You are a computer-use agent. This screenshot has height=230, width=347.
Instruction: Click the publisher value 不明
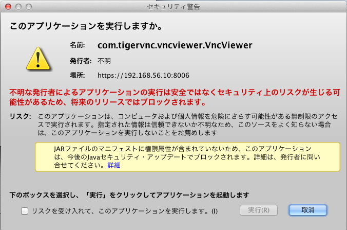104,61
